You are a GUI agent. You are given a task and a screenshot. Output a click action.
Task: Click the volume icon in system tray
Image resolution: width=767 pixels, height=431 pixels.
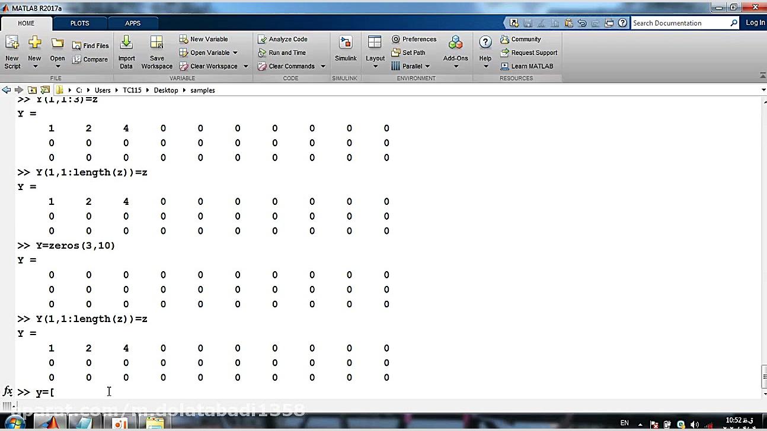695,424
